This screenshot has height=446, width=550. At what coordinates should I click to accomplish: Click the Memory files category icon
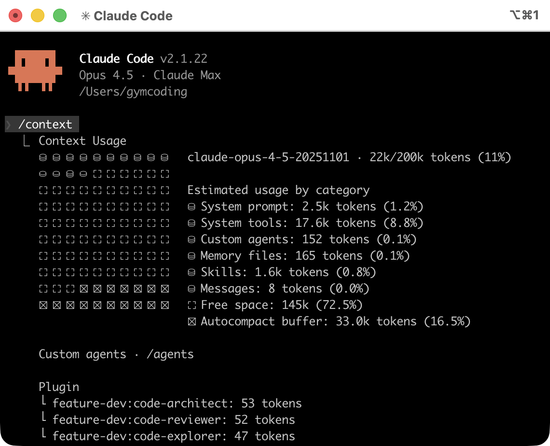pyautogui.click(x=192, y=256)
